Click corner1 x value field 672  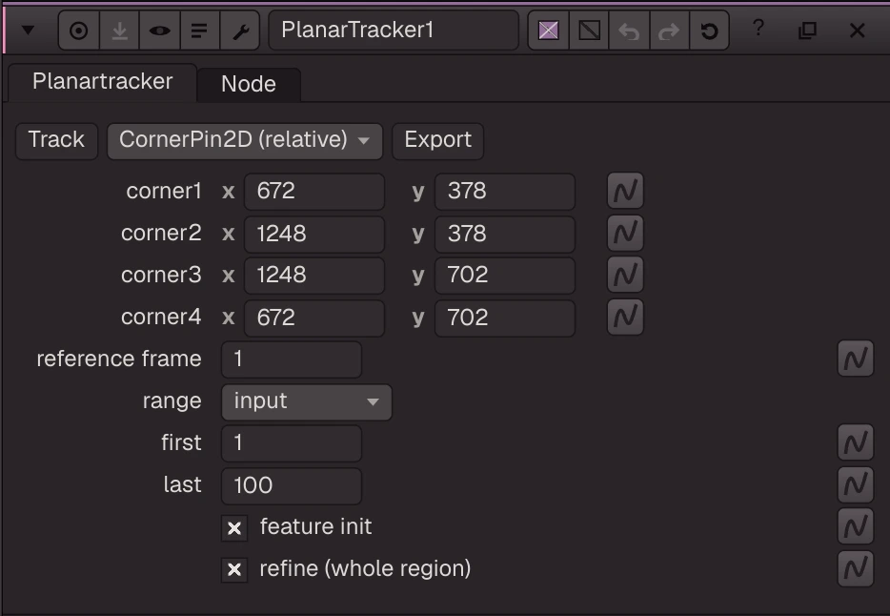tap(314, 192)
